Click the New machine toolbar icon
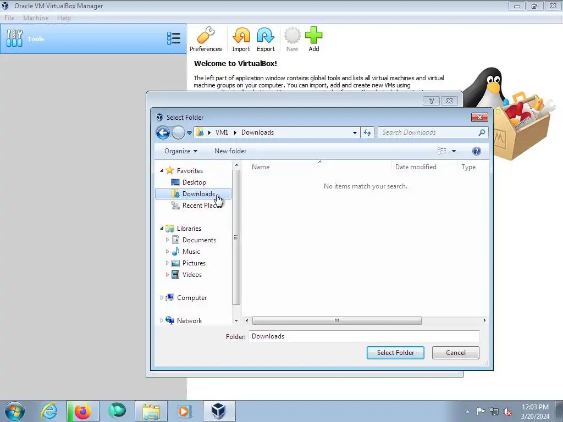The height and width of the screenshot is (422, 563). coord(292,39)
